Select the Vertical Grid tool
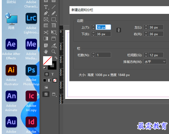Image resolution: width=169 pixels, height=134 pixels. 54,26
